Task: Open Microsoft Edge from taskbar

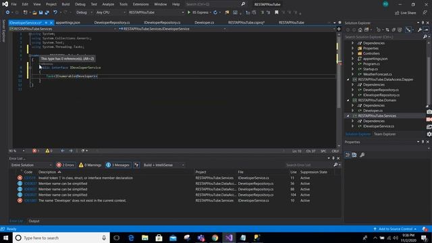Action: 131,238
